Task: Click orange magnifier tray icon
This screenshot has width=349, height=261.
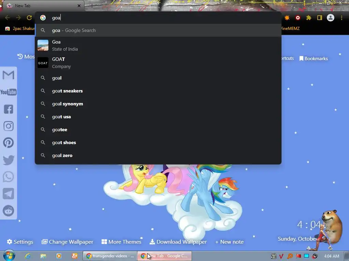Action: coord(290,256)
